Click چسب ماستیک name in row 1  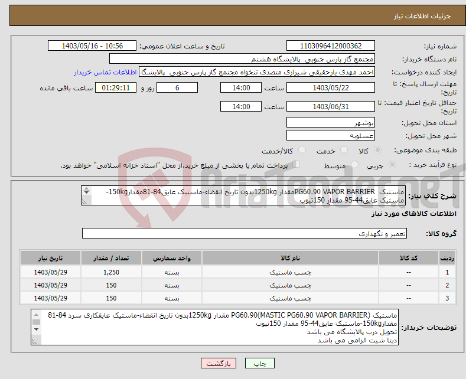290,272
